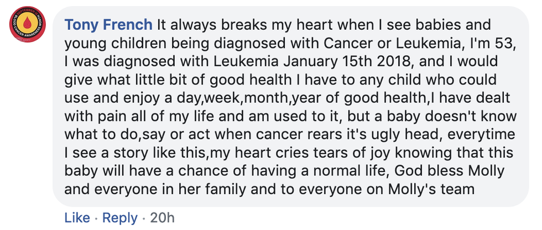The width and height of the screenshot is (542, 230).
Task: Open Tony French's profile name link
Action: tap(108, 25)
